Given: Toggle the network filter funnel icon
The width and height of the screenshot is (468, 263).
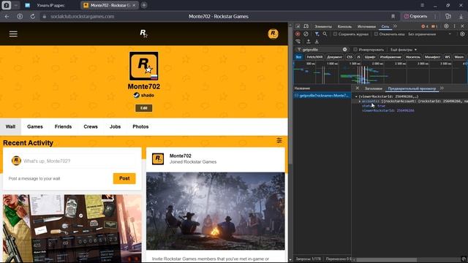Looking at the screenshot, I should pos(317,34).
